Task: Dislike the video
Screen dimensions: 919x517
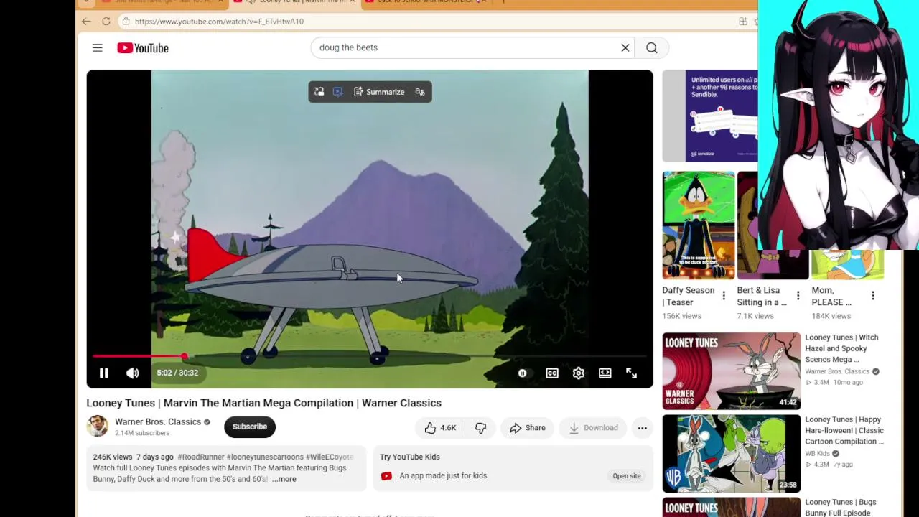Action: 480,428
